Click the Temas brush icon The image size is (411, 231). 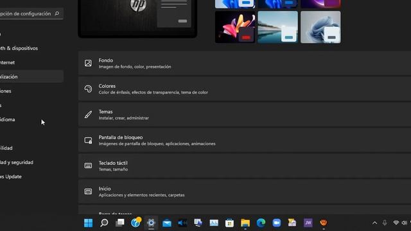88,114
